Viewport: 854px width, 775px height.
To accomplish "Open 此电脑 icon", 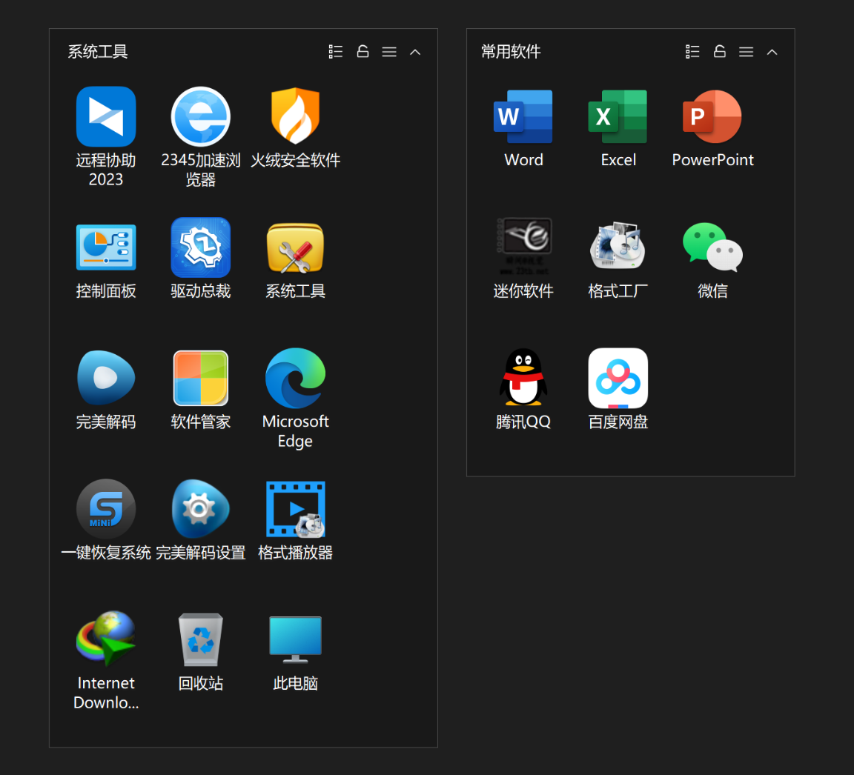I will point(295,640).
